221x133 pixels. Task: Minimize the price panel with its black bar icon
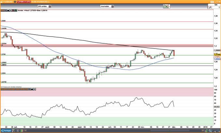[8, 10]
